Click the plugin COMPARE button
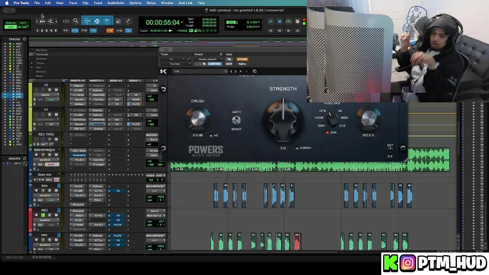 coord(214,64)
